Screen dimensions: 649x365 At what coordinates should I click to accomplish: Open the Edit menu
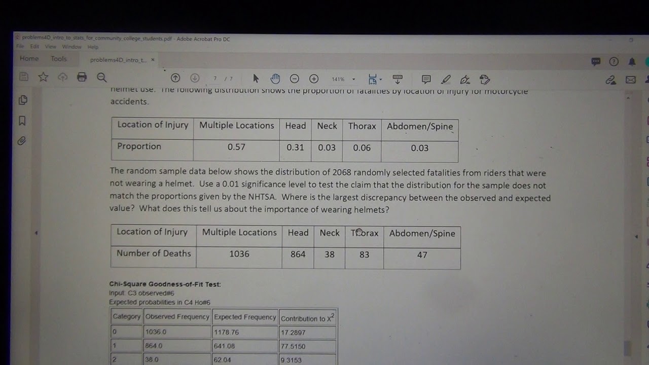click(x=34, y=47)
